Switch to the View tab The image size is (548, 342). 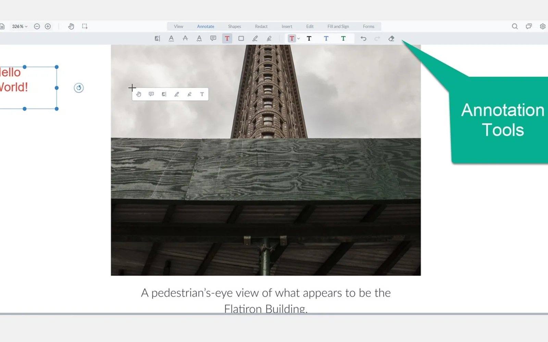click(x=178, y=26)
